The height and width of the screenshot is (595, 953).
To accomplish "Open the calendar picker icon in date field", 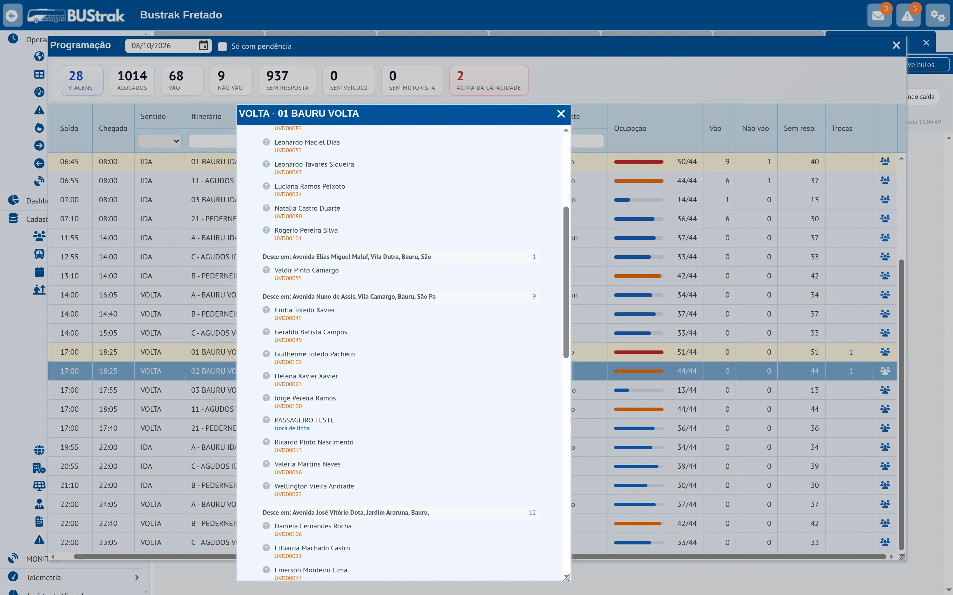I will (203, 46).
